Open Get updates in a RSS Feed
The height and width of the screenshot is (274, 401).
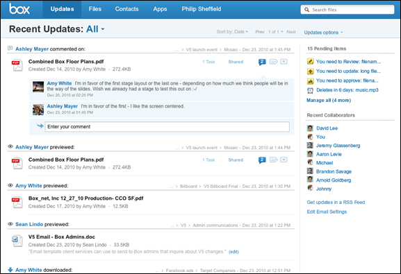coord(336,203)
